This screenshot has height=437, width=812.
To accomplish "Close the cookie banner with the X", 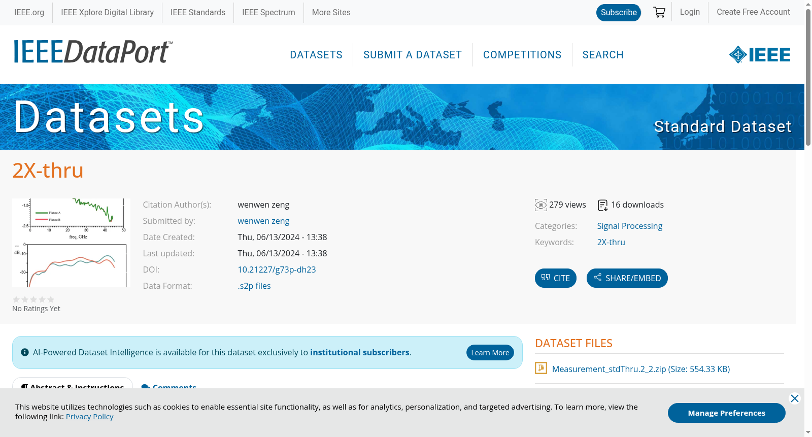I will click(795, 398).
